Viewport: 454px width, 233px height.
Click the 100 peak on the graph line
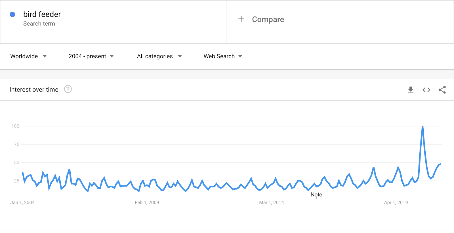[423, 126]
